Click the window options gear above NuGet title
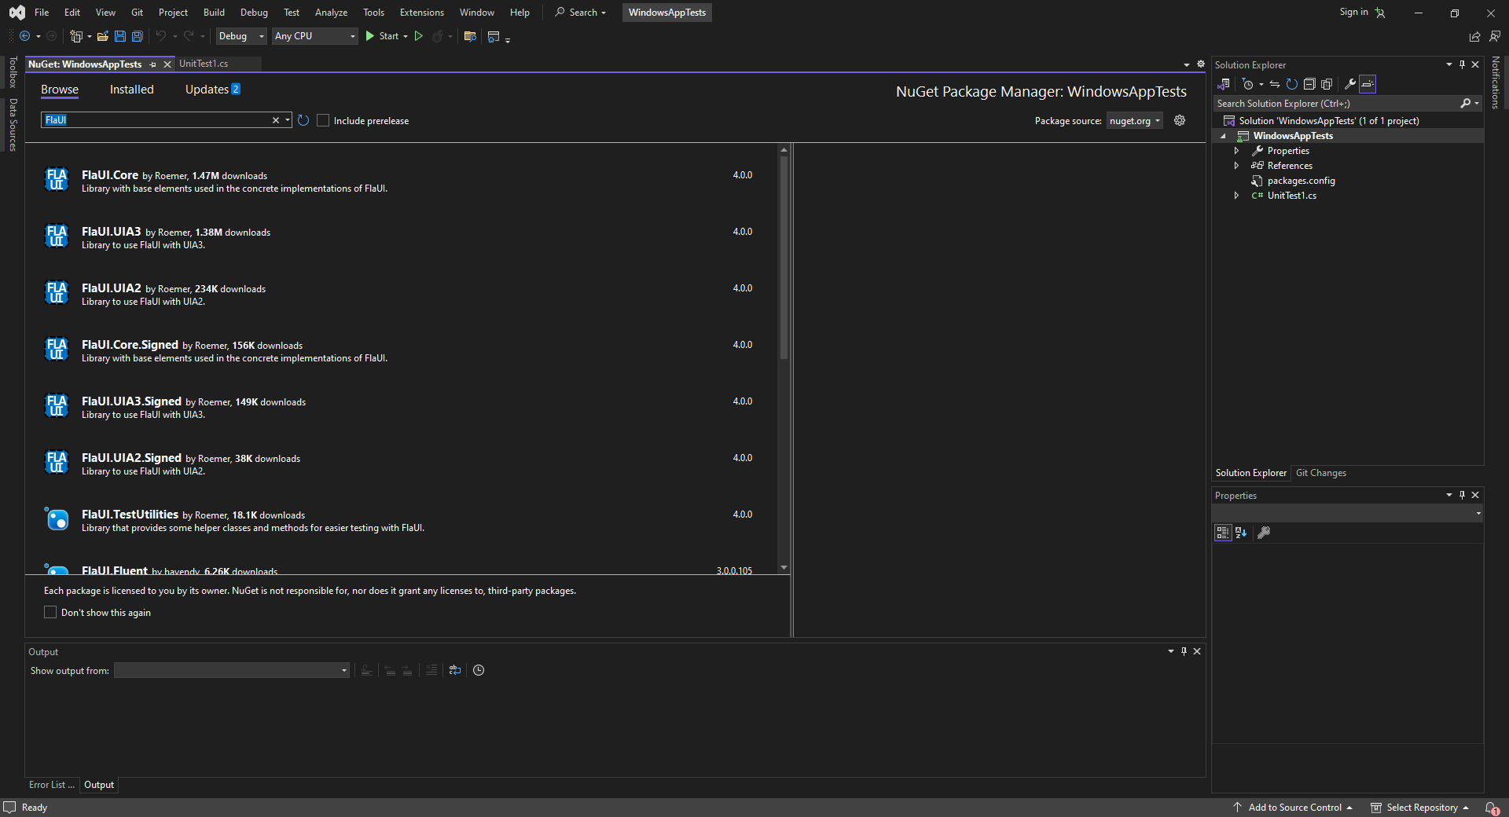The height and width of the screenshot is (817, 1509). [1201, 64]
